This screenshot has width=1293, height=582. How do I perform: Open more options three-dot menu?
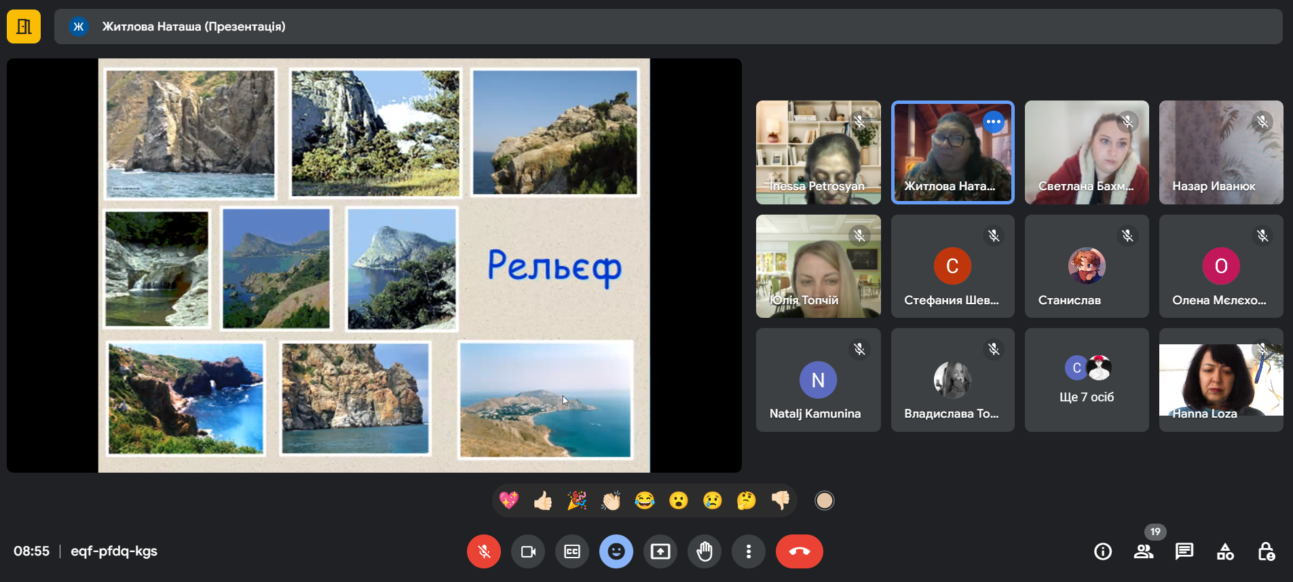point(749,551)
